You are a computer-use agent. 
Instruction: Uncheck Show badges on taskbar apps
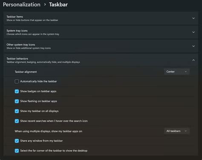(x=17, y=91)
